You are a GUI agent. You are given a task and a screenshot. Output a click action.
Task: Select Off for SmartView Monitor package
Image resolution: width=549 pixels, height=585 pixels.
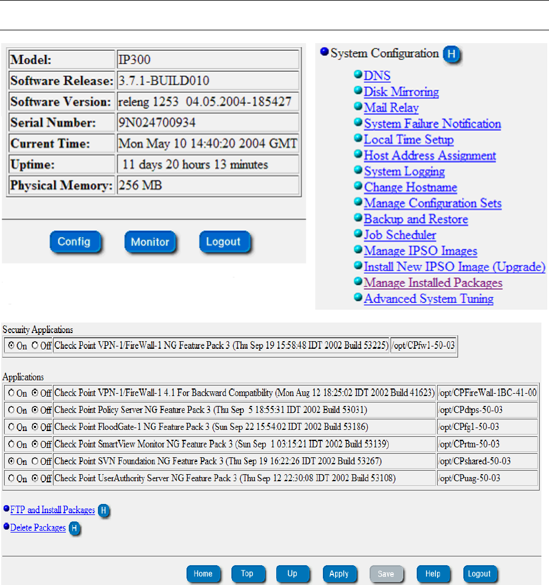point(34,444)
